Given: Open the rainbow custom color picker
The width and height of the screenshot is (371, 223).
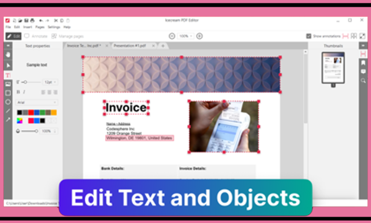Looking at the screenshot, I should pyautogui.click(x=20, y=121).
